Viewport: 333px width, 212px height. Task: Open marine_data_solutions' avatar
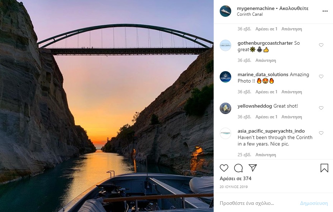tap(225, 77)
